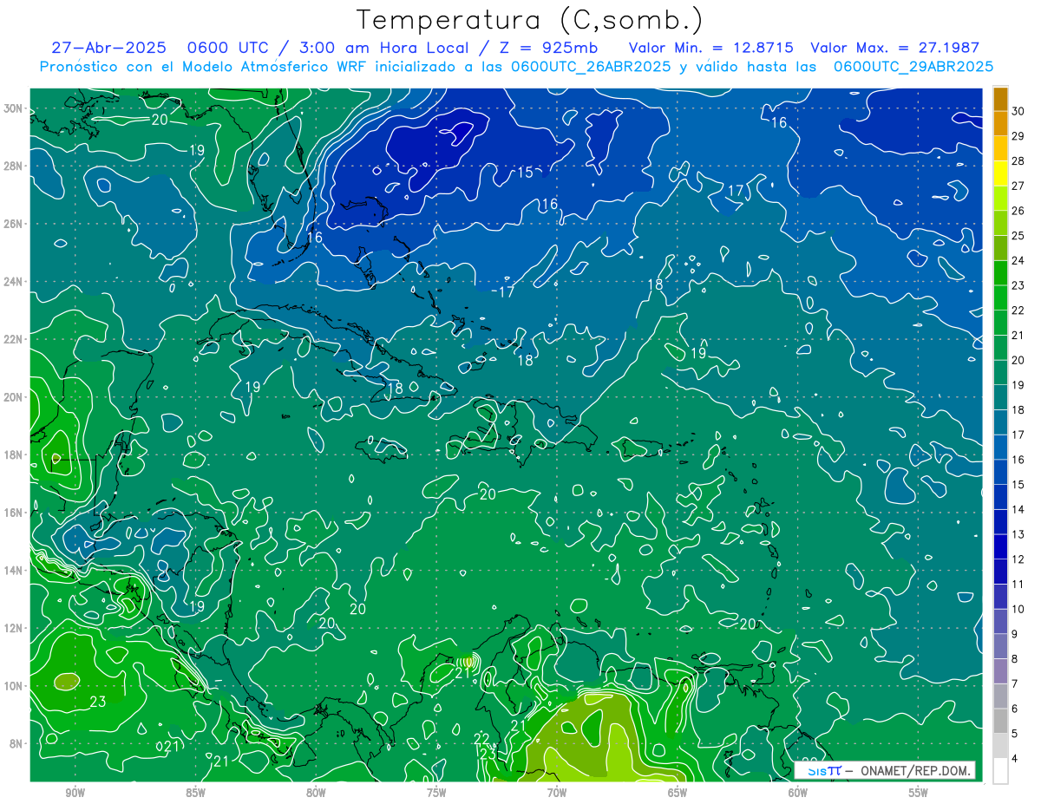Click the "Valor Min. = 12.8715" value
The height and width of the screenshot is (804, 1041).
[710, 49]
